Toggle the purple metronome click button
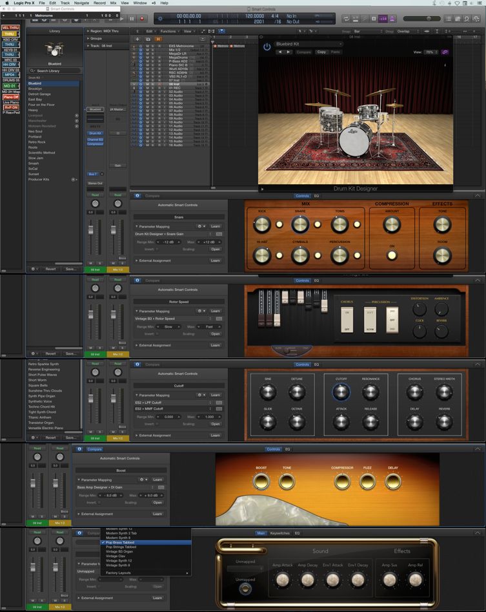The height and width of the screenshot is (612, 486). tap(392, 18)
